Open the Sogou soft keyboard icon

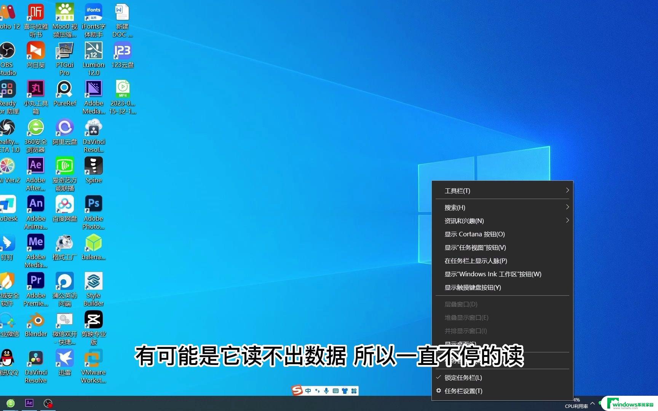point(335,391)
